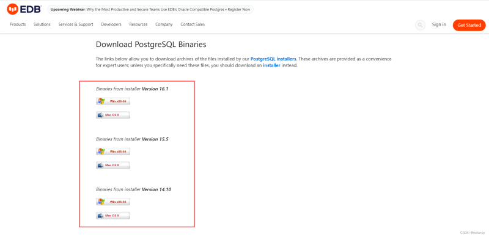Click the EDB logo in the header
The height and width of the screenshot is (237, 489).
[x=24, y=9]
